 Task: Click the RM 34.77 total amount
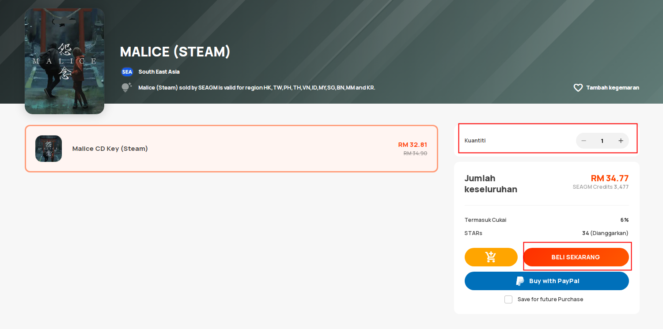pos(610,178)
